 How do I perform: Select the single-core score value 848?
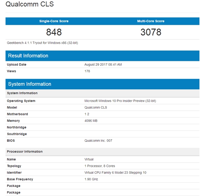[54, 32]
